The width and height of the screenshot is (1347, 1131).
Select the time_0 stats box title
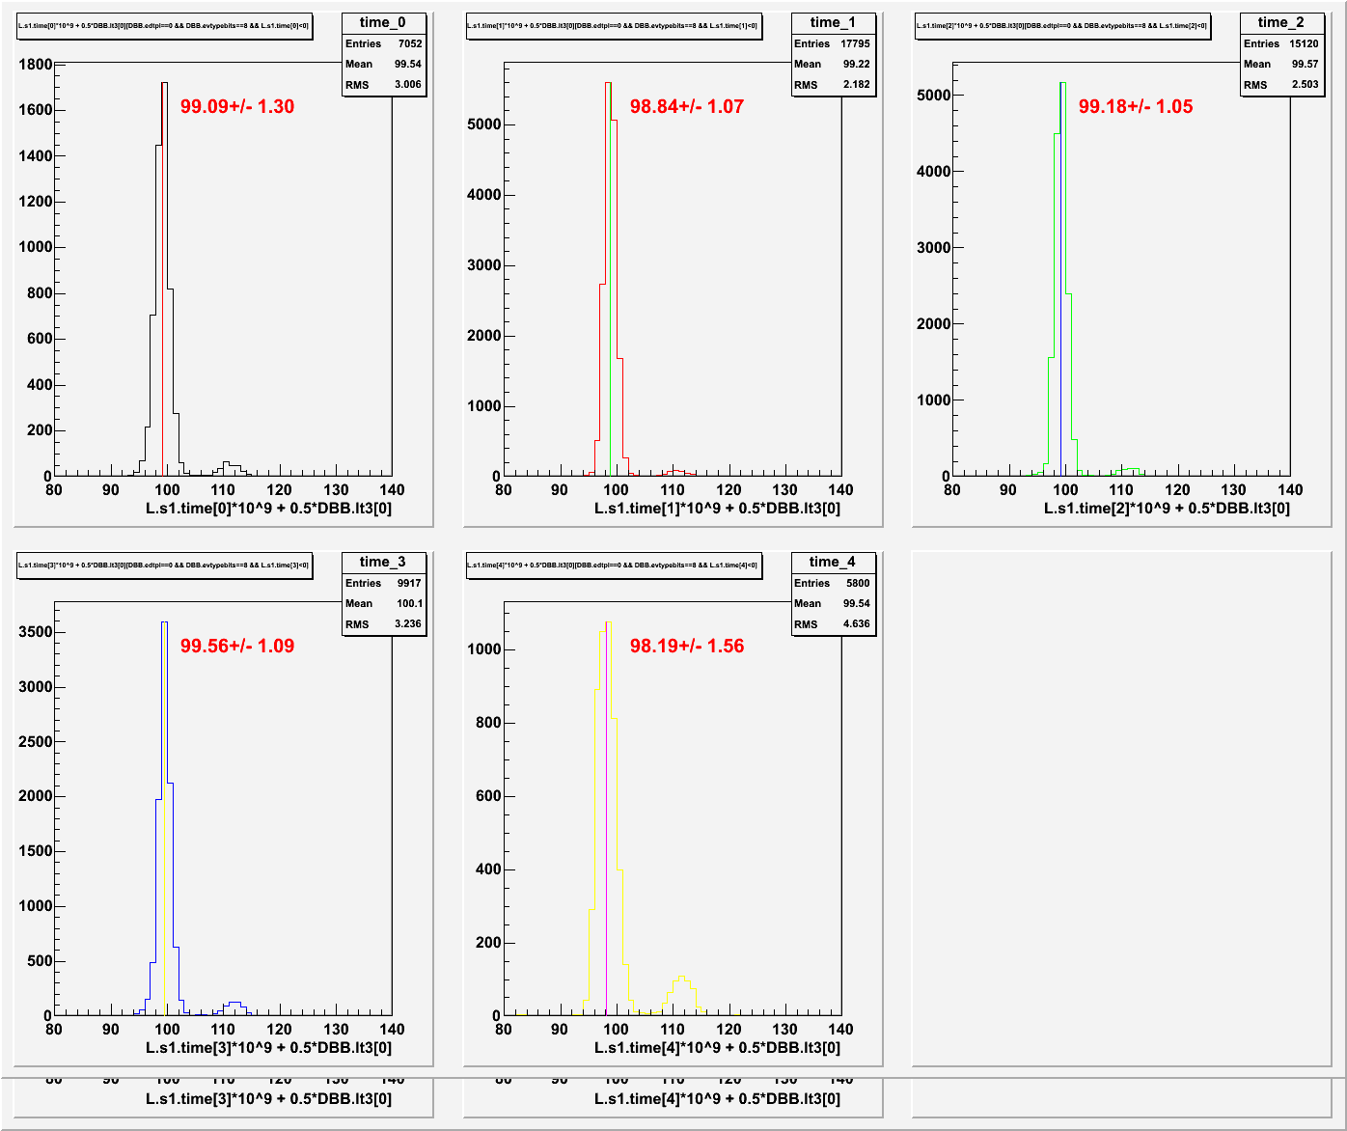tap(383, 22)
